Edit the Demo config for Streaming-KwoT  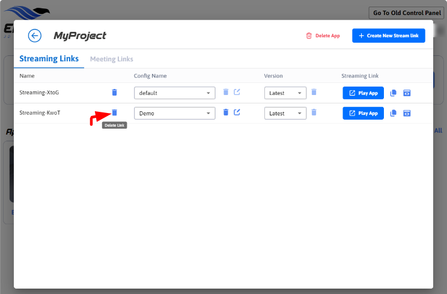[237, 112]
